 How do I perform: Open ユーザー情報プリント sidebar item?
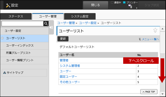[25, 60]
